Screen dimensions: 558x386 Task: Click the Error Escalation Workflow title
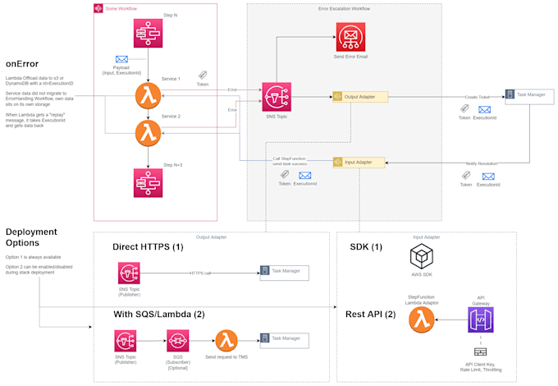(x=344, y=8)
